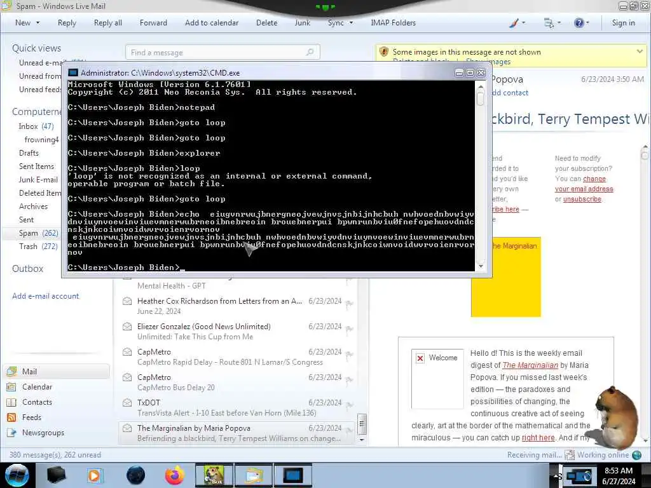651x488 pixels.
Task: Open the TxDOT TransVista Alert message
Action: point(236,407)
